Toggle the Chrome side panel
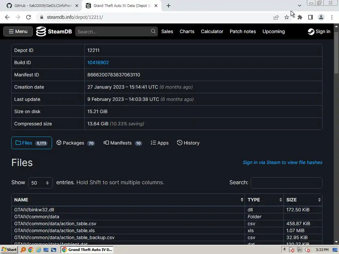 pyautogui.click(x=311, y=17)
